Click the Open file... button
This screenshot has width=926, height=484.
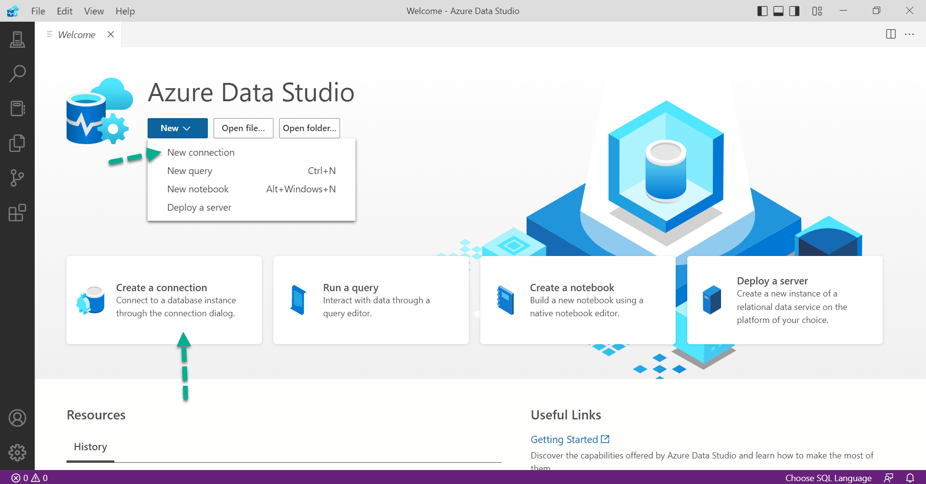click(x=244, y=128)
